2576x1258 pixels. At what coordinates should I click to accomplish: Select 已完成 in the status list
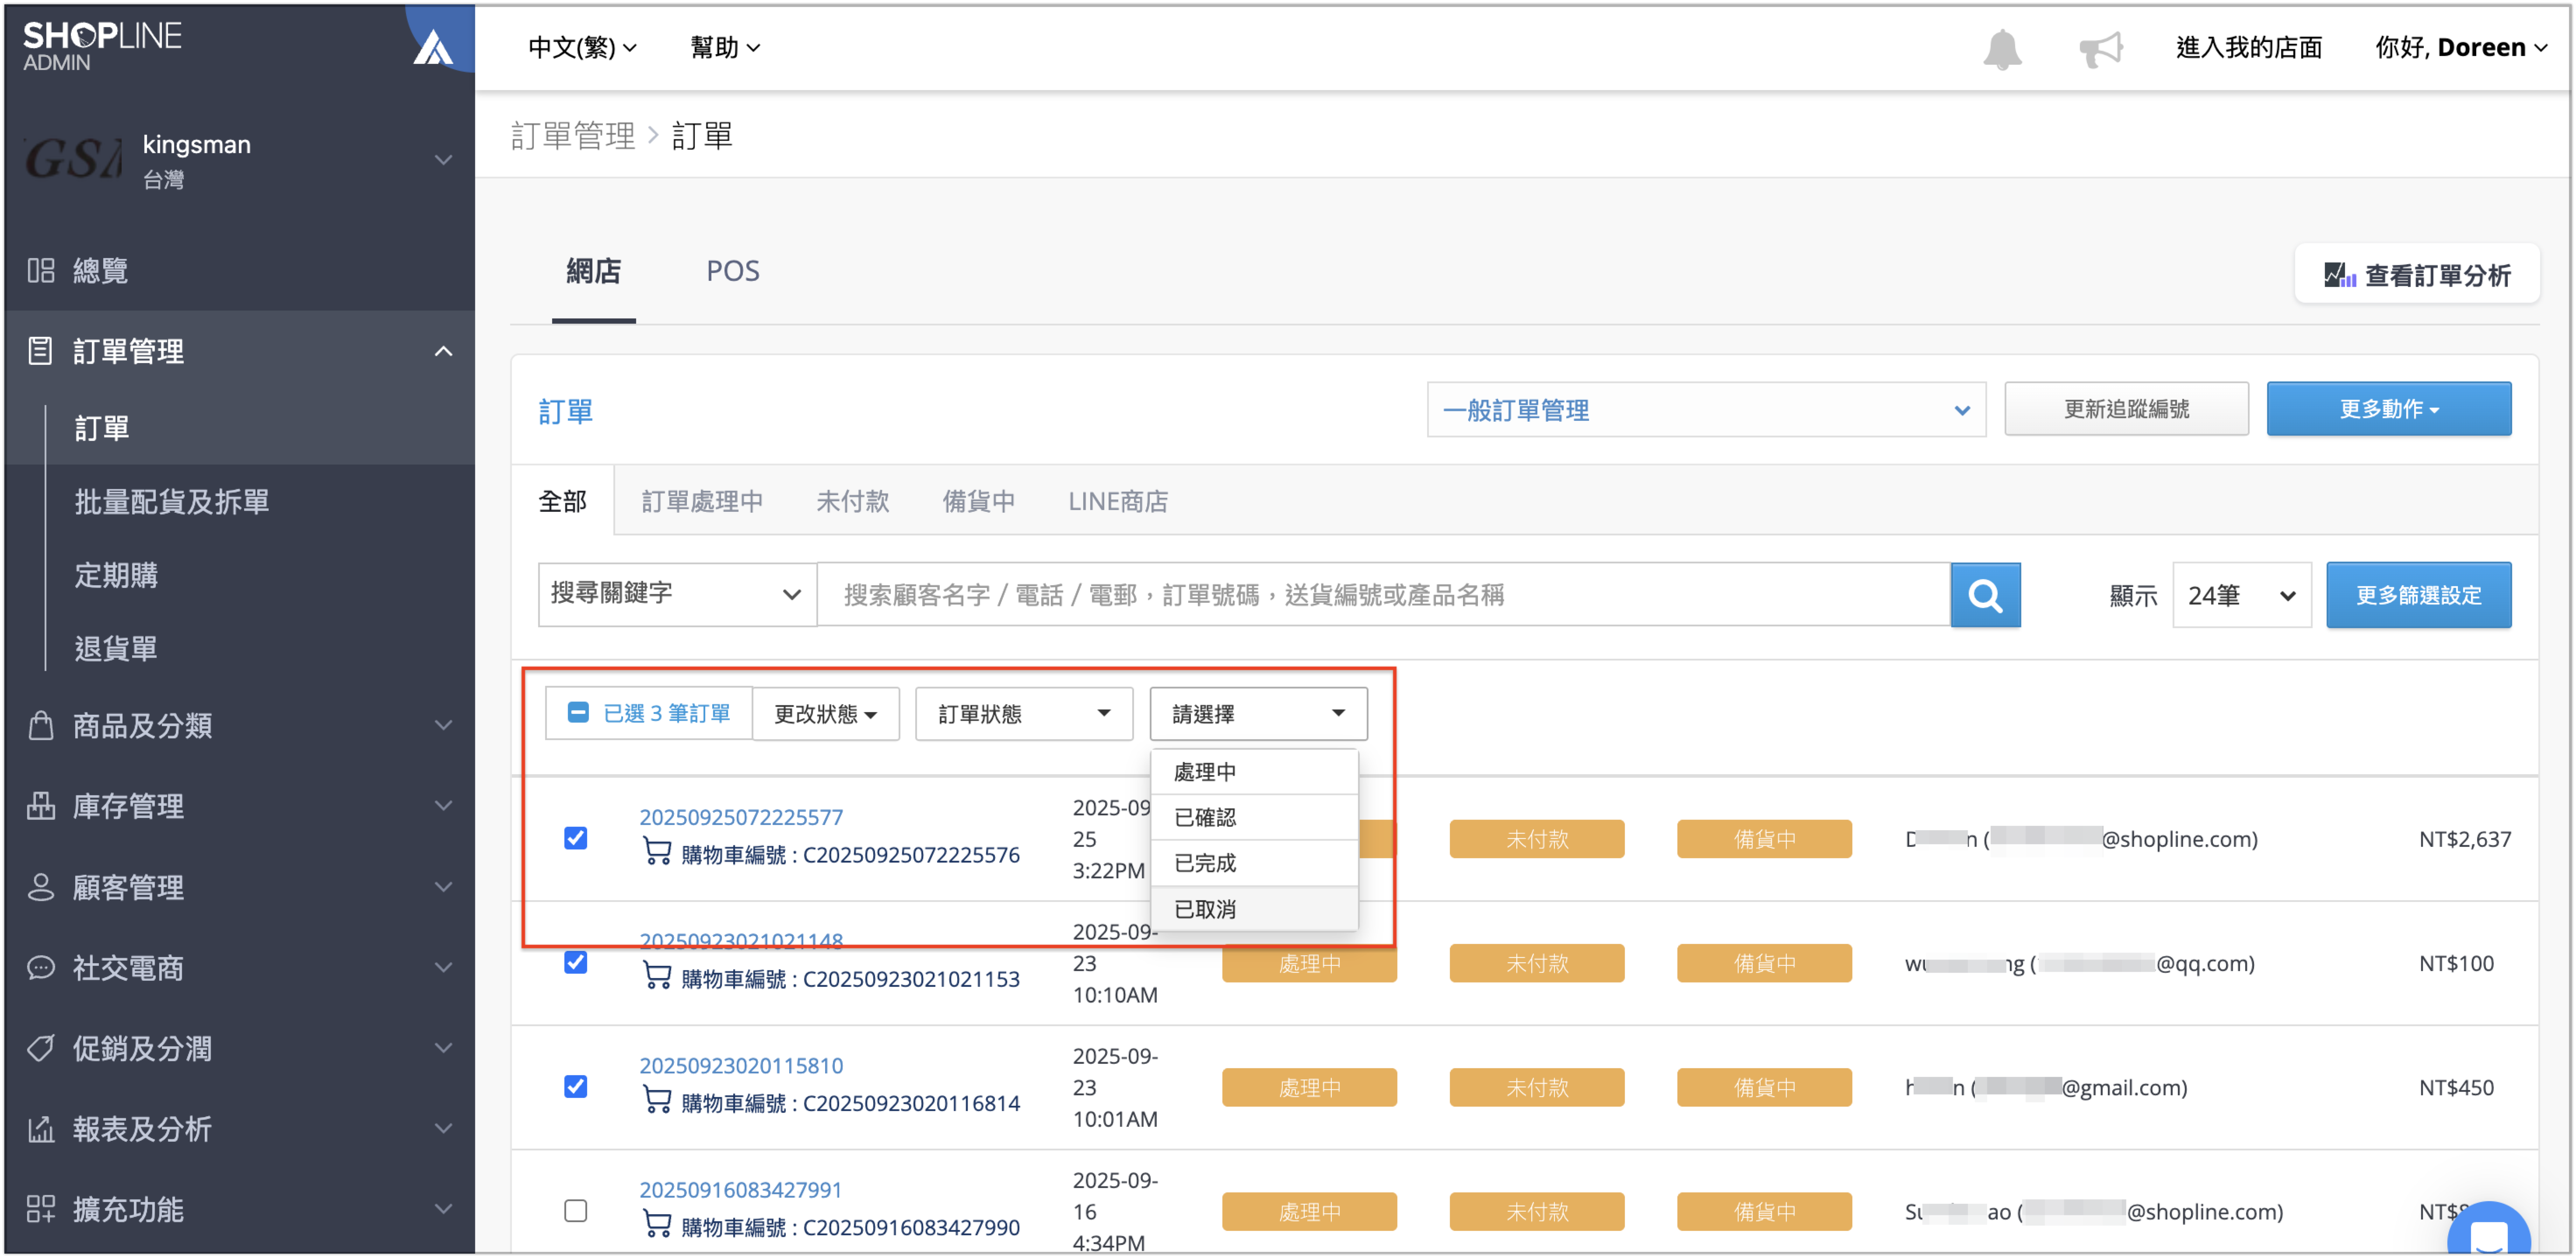[x=1254, y=863]
